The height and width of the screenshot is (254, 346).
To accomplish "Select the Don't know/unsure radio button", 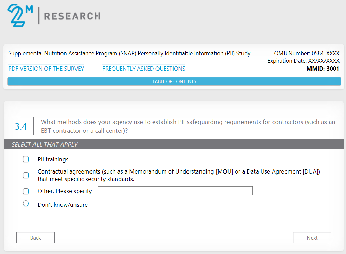I will 26,204.
